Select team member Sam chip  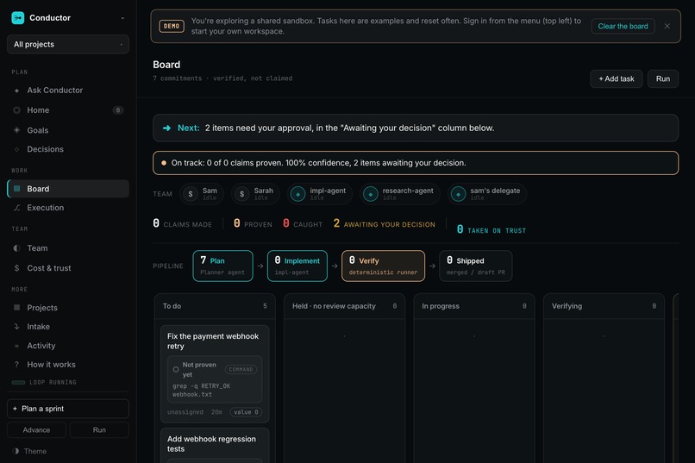point(202,194)
